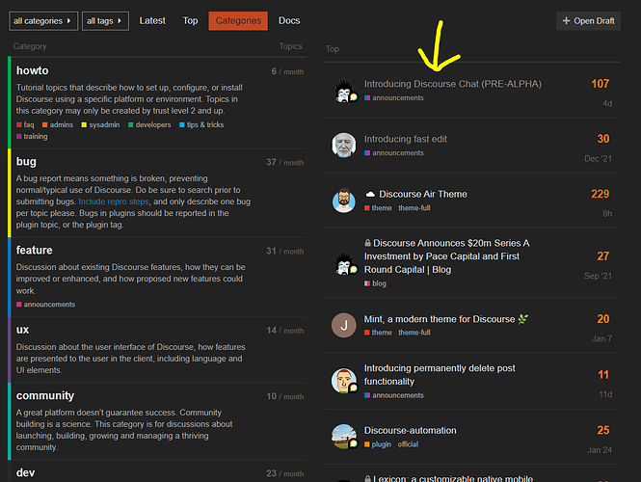Click the J avatar beside Mint topic
The image size is (641, 482).
pos(344,326)
